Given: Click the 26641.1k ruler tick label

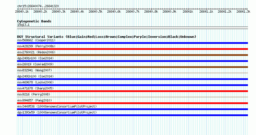Looking at the screenshot, I should (206, 11).
